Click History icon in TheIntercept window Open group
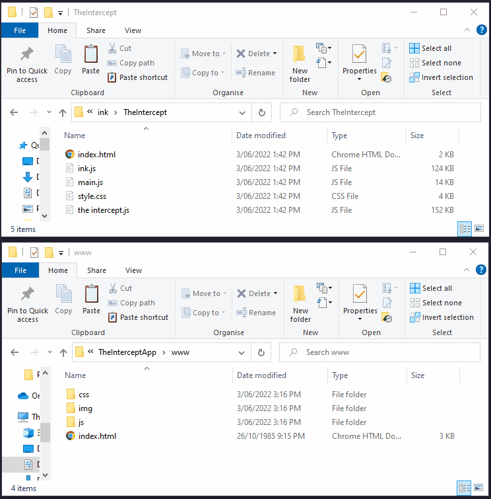 387,78
